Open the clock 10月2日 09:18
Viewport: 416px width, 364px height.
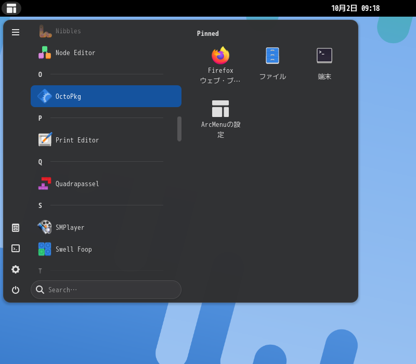[x=356, y=8]
